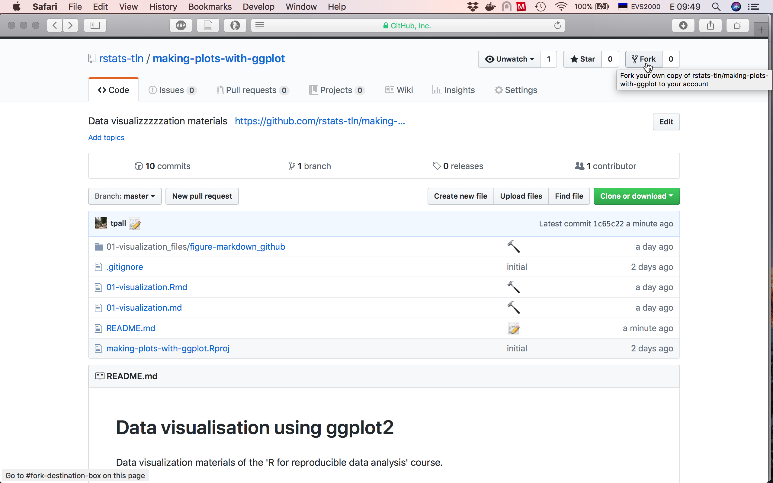Click the Safari share icon
Image resolution: width=773 pixels, height=483 pixels.
(x=710, y=26)
